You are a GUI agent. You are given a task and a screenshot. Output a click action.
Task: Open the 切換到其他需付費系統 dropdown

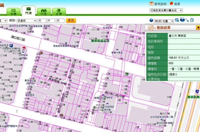tap(166, 11)
